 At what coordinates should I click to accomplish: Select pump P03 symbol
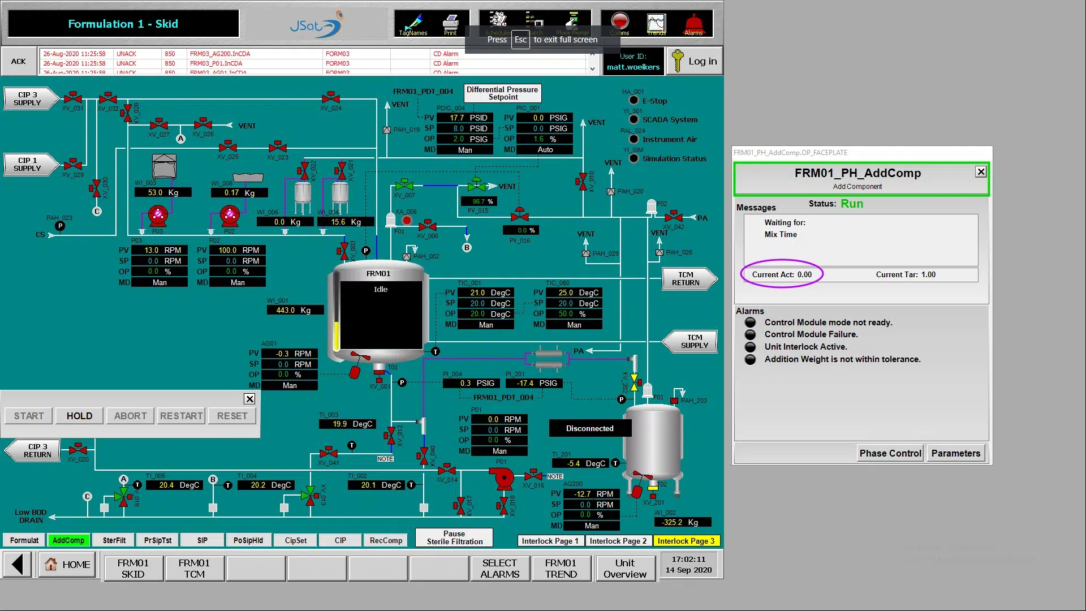coord(158,216)
